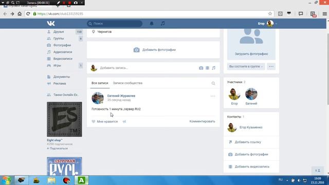Open the file explorer taskbar icon
The width and height of the screenshot is (329, 185).
51,180
